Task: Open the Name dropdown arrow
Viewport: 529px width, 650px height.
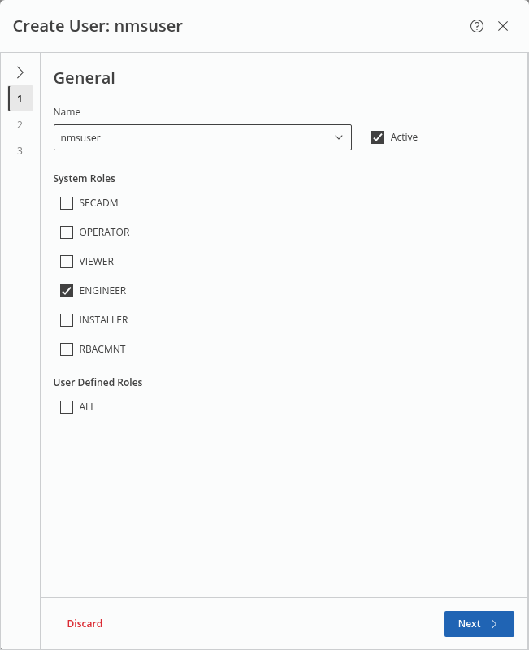Action: [339, 137]
